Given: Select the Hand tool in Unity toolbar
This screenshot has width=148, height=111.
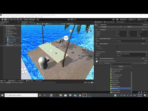Looking at the screenshot, I should coord(2,19).
